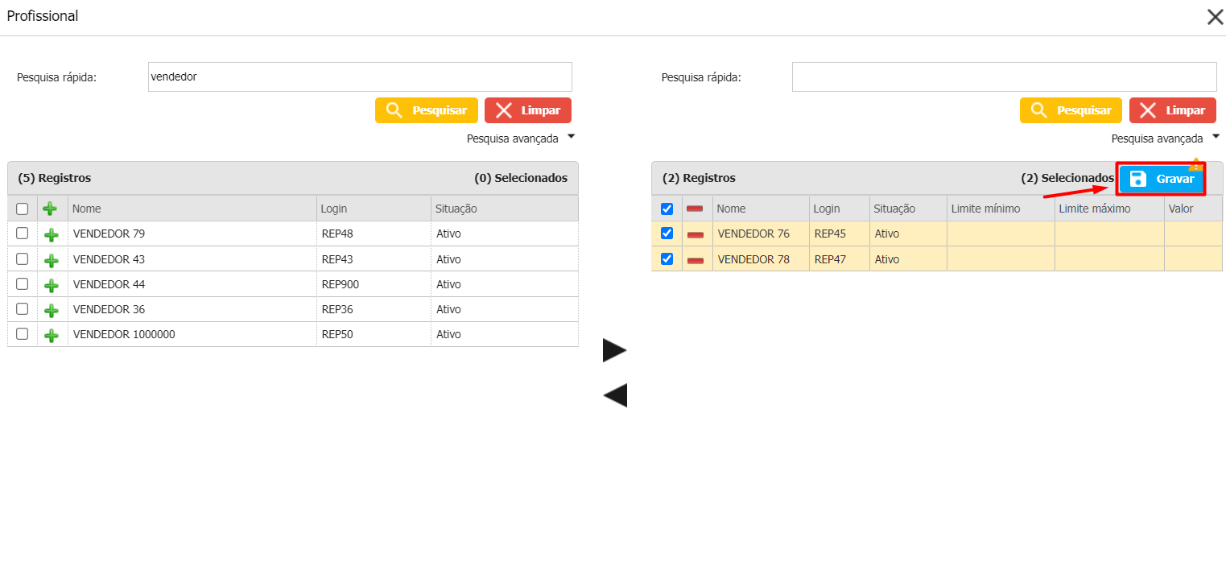Close the Profissional dialog
The image size is (1226, 583).
pyautogui.click(x=1215, y=17)
